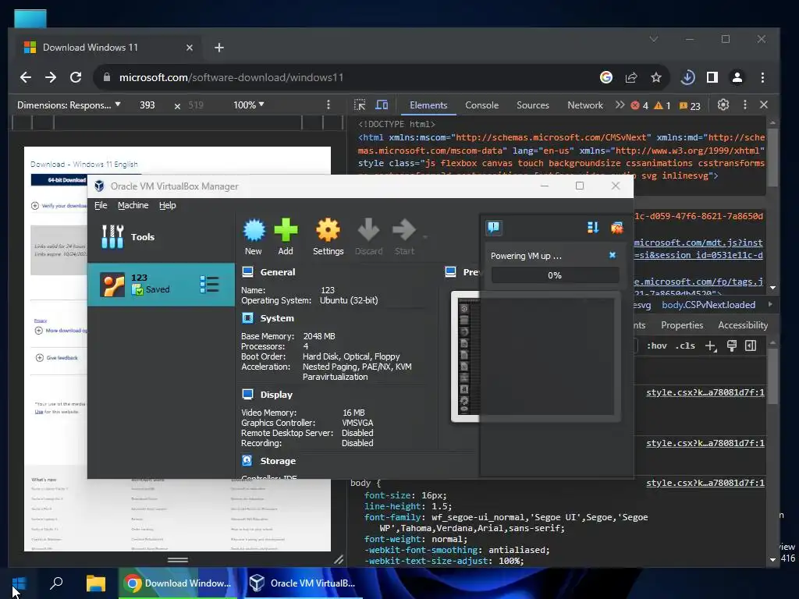
Task: Click the red errors count badge
Action: [640, 105]
